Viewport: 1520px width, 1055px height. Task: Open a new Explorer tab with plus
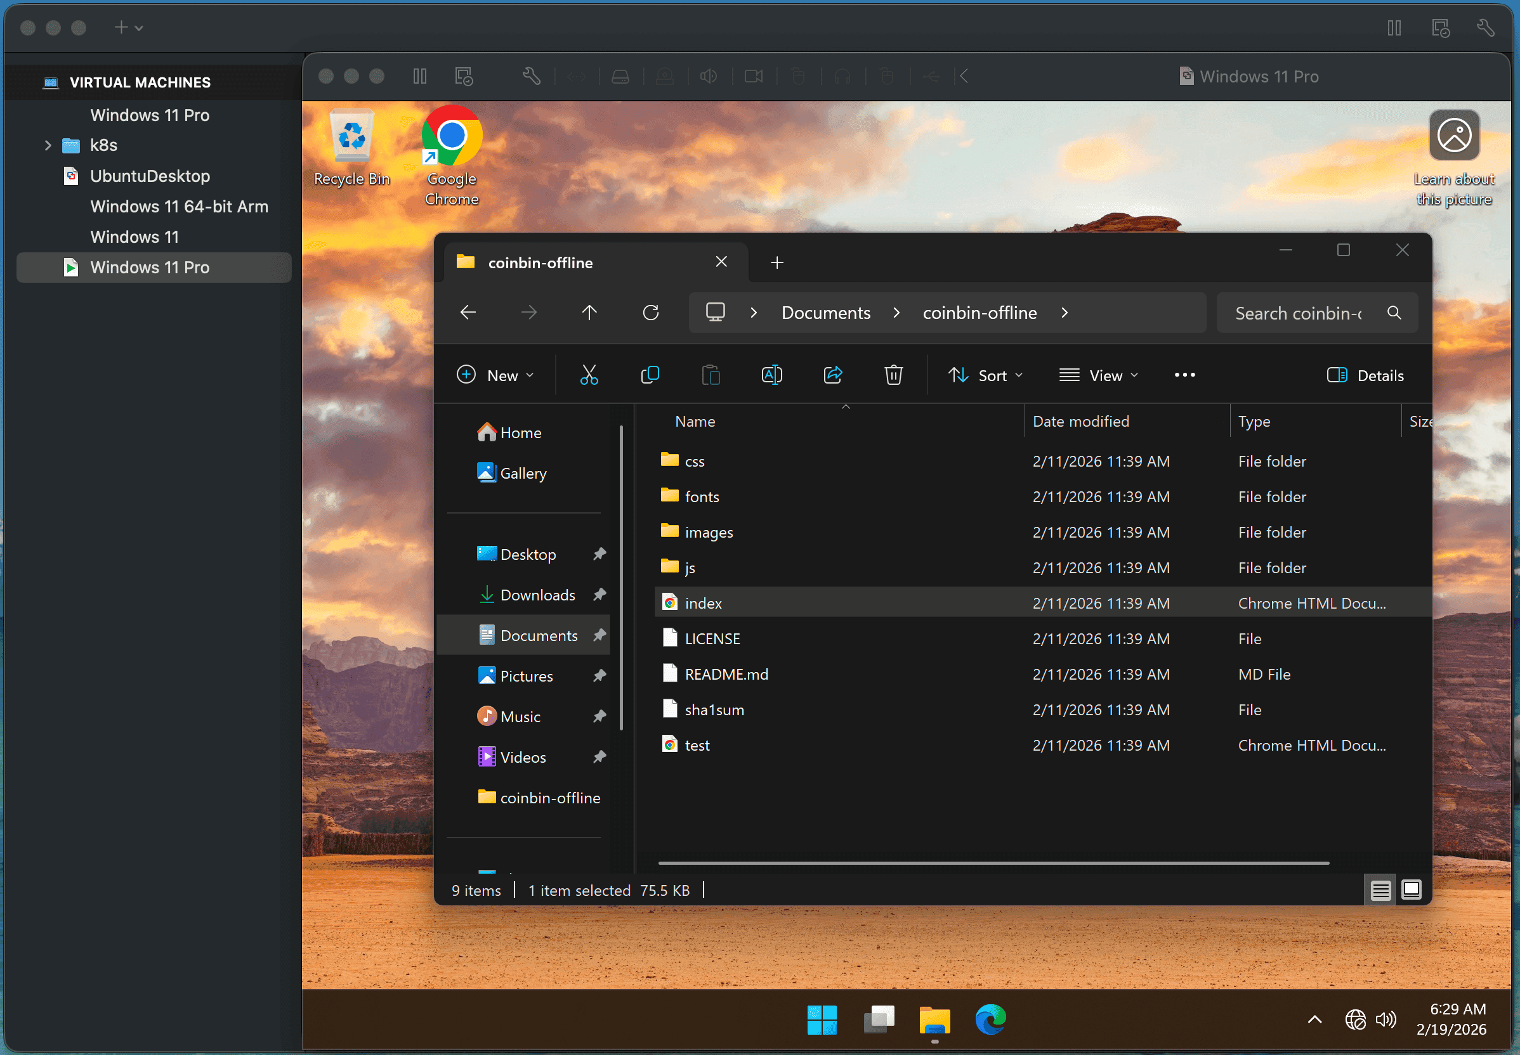tap(777, 263)
